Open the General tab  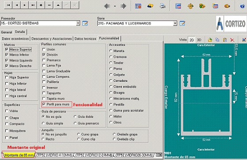click(7, 32)
